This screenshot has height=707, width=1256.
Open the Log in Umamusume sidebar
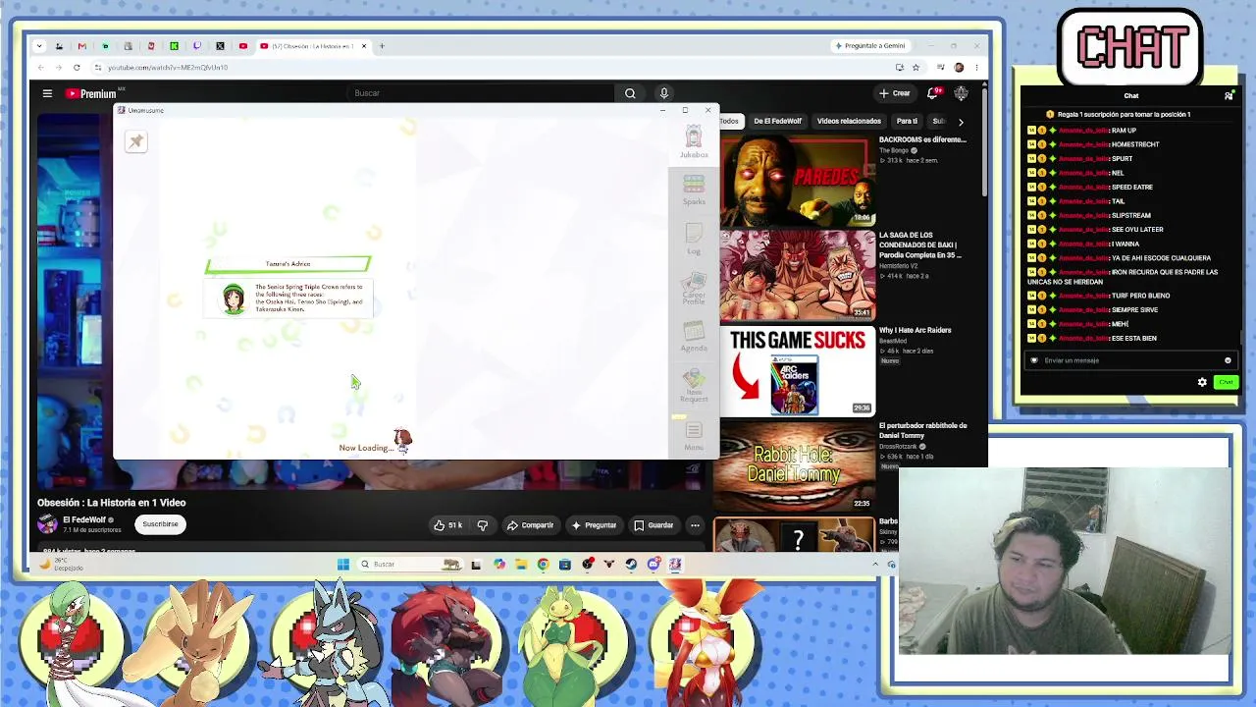(694, 240)
